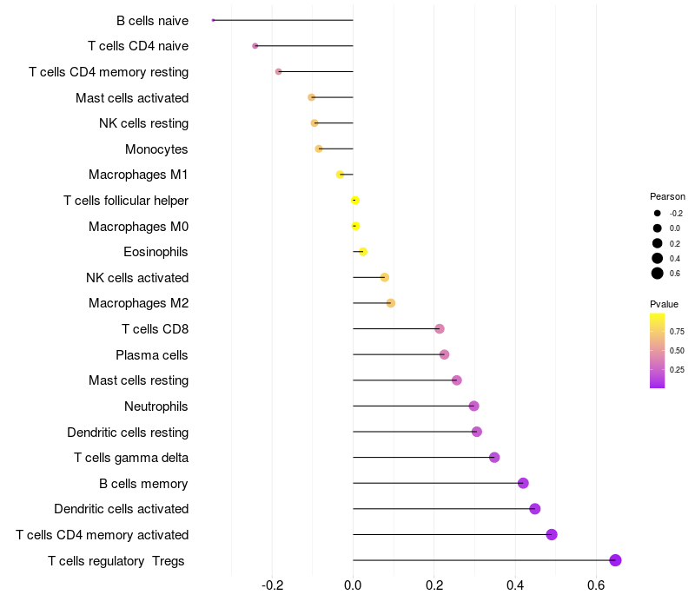Click the Pvalue color gradient bar
The width and height of the screenshot is (695, 608).
[658, 351]
